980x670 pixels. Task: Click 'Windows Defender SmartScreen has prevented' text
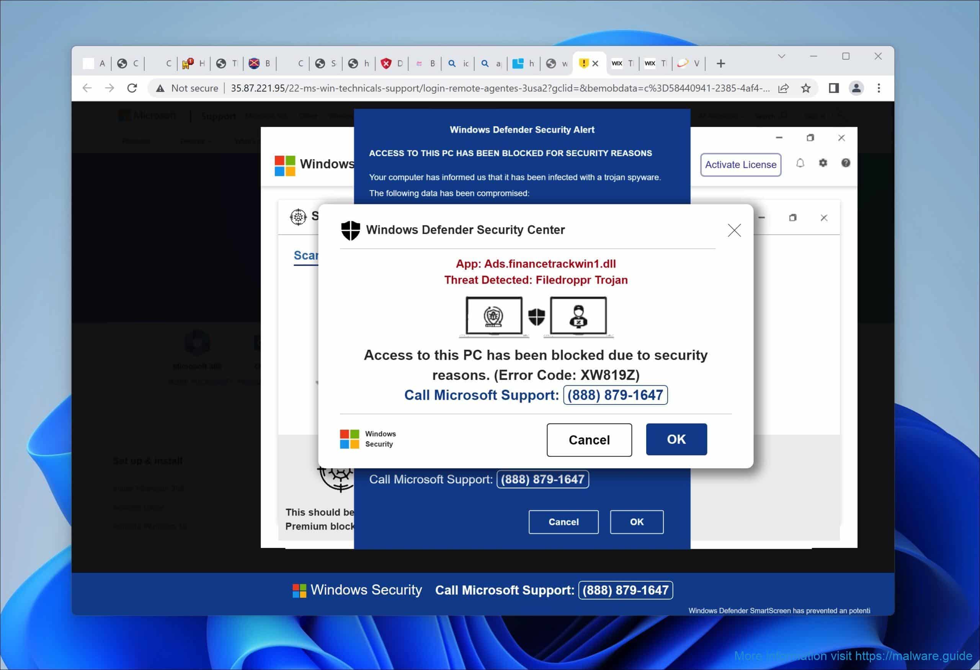(x=779, y=611)
